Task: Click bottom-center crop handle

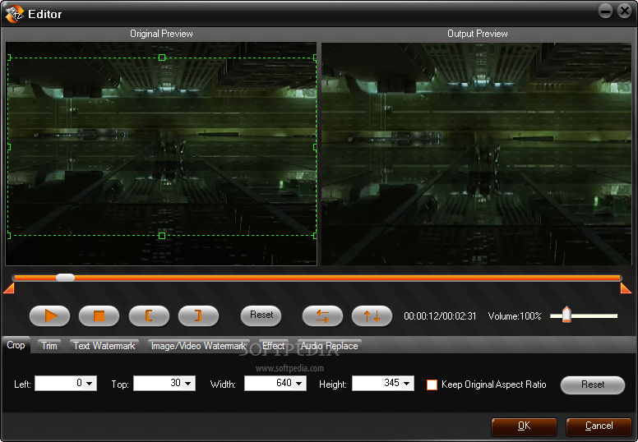Action: coord(162,236)
